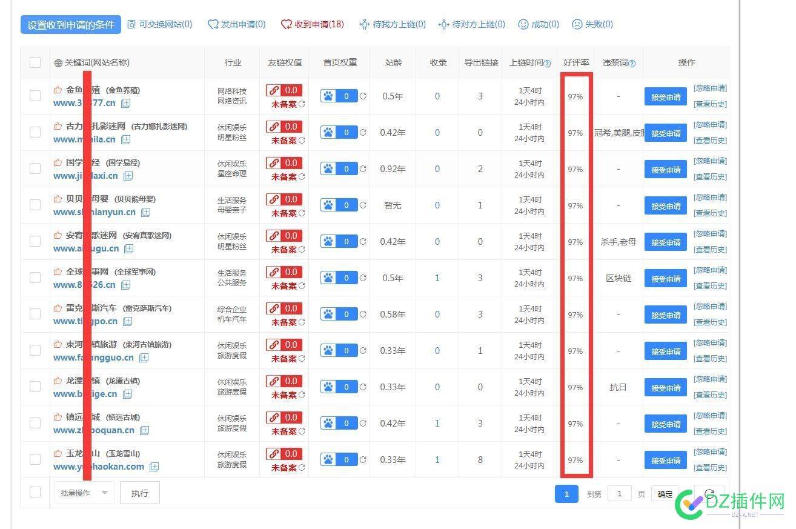Viewport: 796px width, 529px height.
Task: Click 设置收到申请的条件 button
Action: (71, 25)
